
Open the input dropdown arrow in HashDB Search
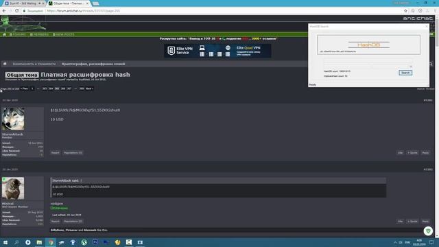[411, 67]
